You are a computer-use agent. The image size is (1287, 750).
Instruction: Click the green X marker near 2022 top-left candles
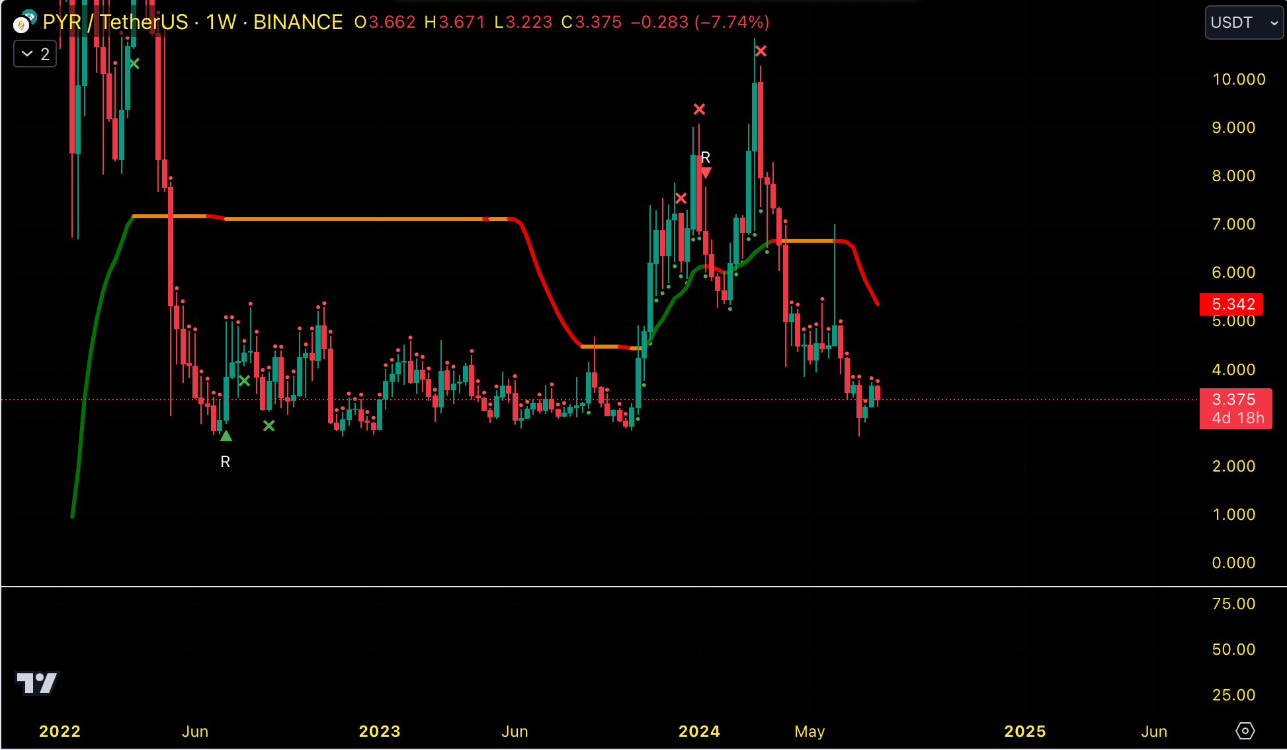click(x=134, y=64)
